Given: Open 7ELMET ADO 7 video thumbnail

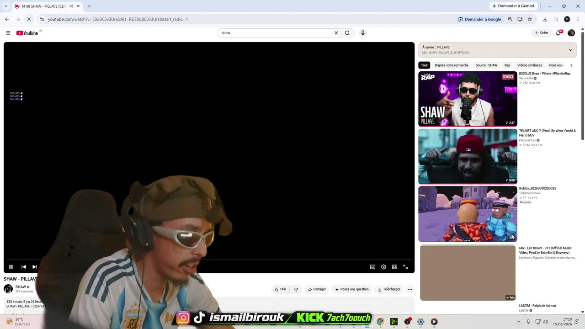Looking at the screenshot, I should 468,156.
